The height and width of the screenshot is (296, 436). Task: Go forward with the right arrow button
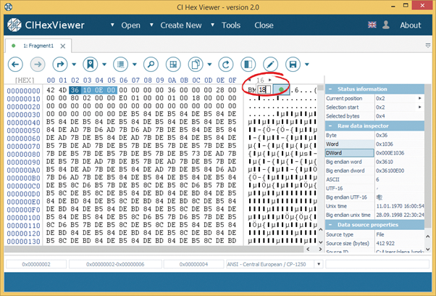click(x=38, y=65)
